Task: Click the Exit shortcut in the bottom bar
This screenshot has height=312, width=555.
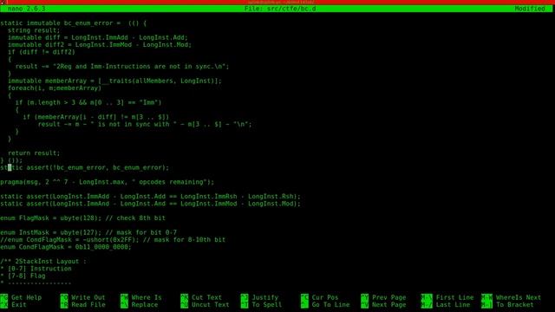Action: click(19, 304)
